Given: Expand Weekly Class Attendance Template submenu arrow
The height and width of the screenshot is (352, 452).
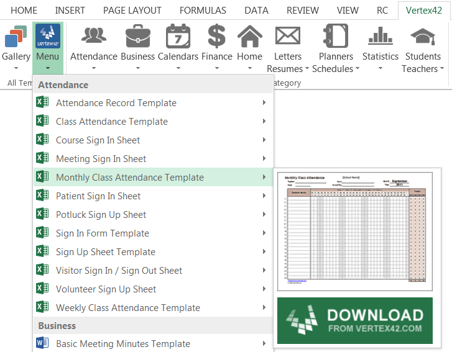Looking at the screenshot, I should pyautogui.click(x=264, y=307).
